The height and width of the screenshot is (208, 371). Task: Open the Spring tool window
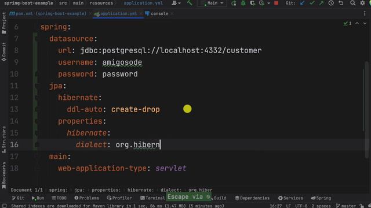pyautogui.click(x=321, y=198)
